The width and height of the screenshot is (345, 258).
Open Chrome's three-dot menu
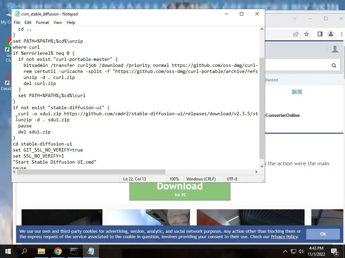342,34
